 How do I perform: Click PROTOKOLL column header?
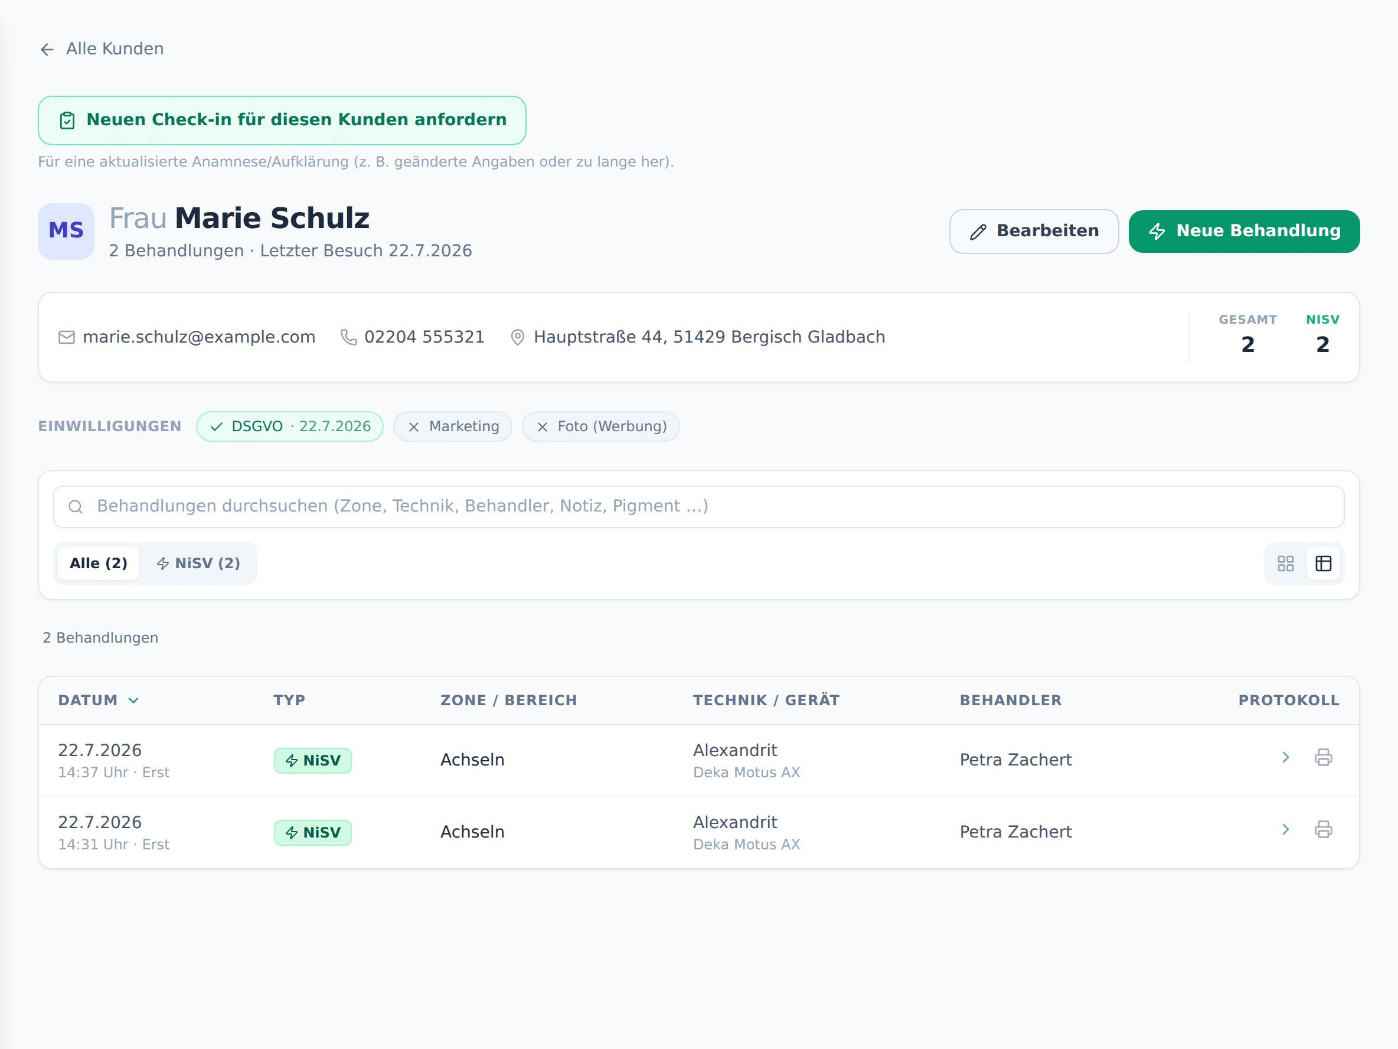pos(1289,701)
